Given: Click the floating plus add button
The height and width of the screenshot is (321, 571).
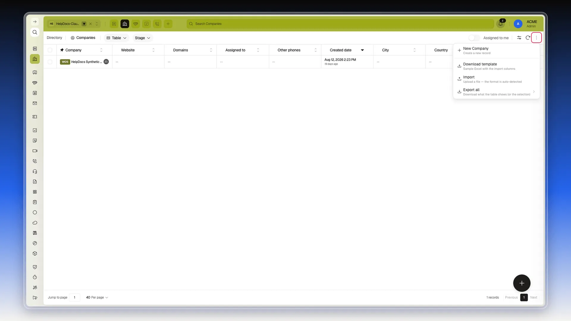Looking at the screenshot, I should pos(522,283).
